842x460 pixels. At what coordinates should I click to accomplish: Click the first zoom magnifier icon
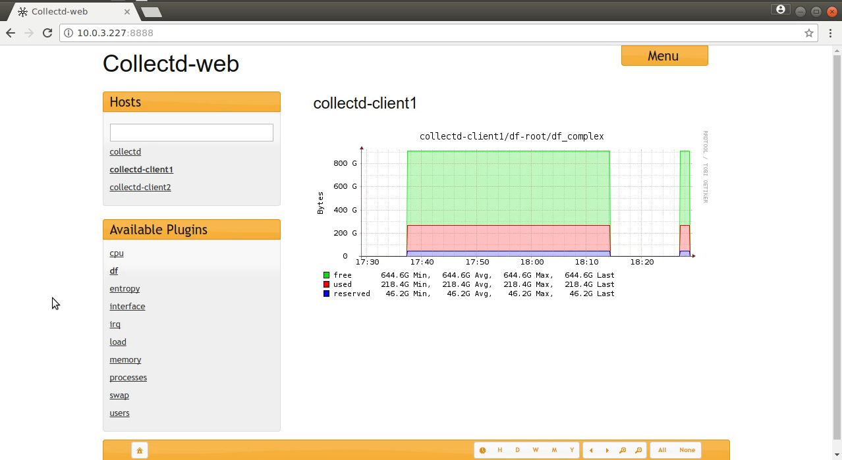point(623,450)
